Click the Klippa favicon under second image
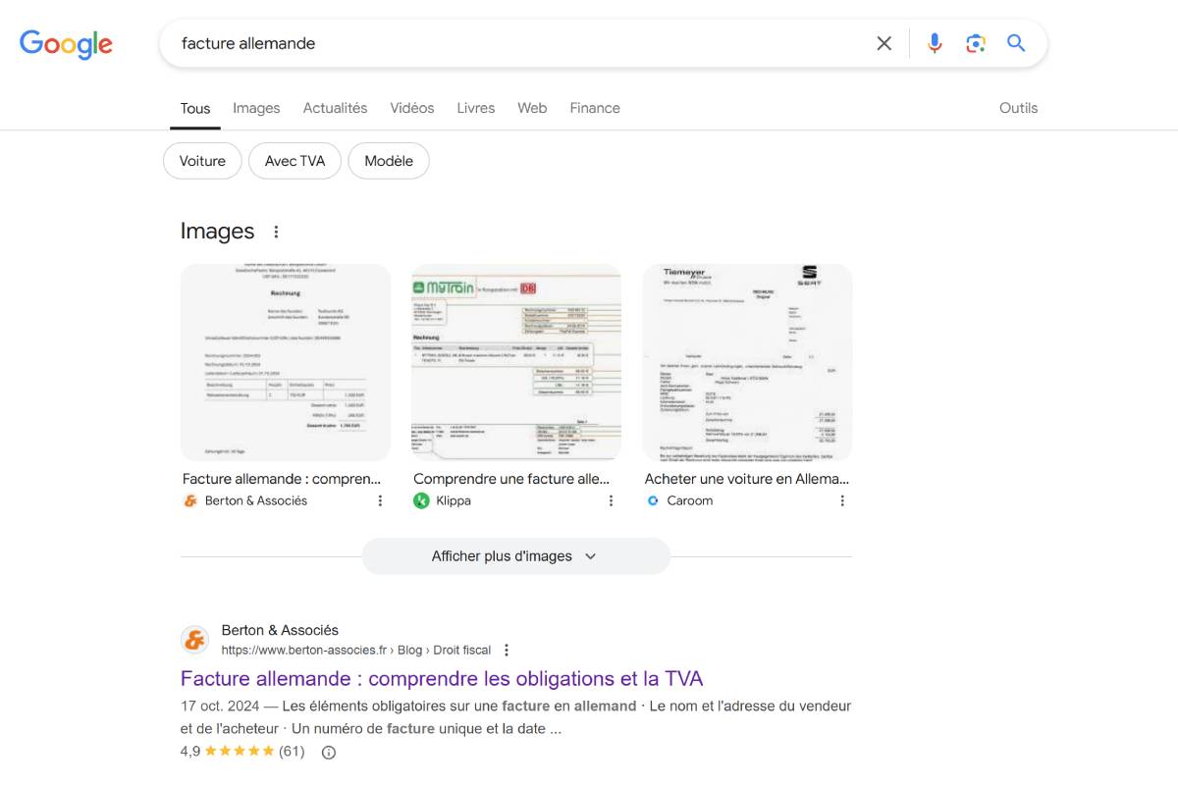This screenshot has width=1178, height=785. pyautogui.click(x=421, y=500)
